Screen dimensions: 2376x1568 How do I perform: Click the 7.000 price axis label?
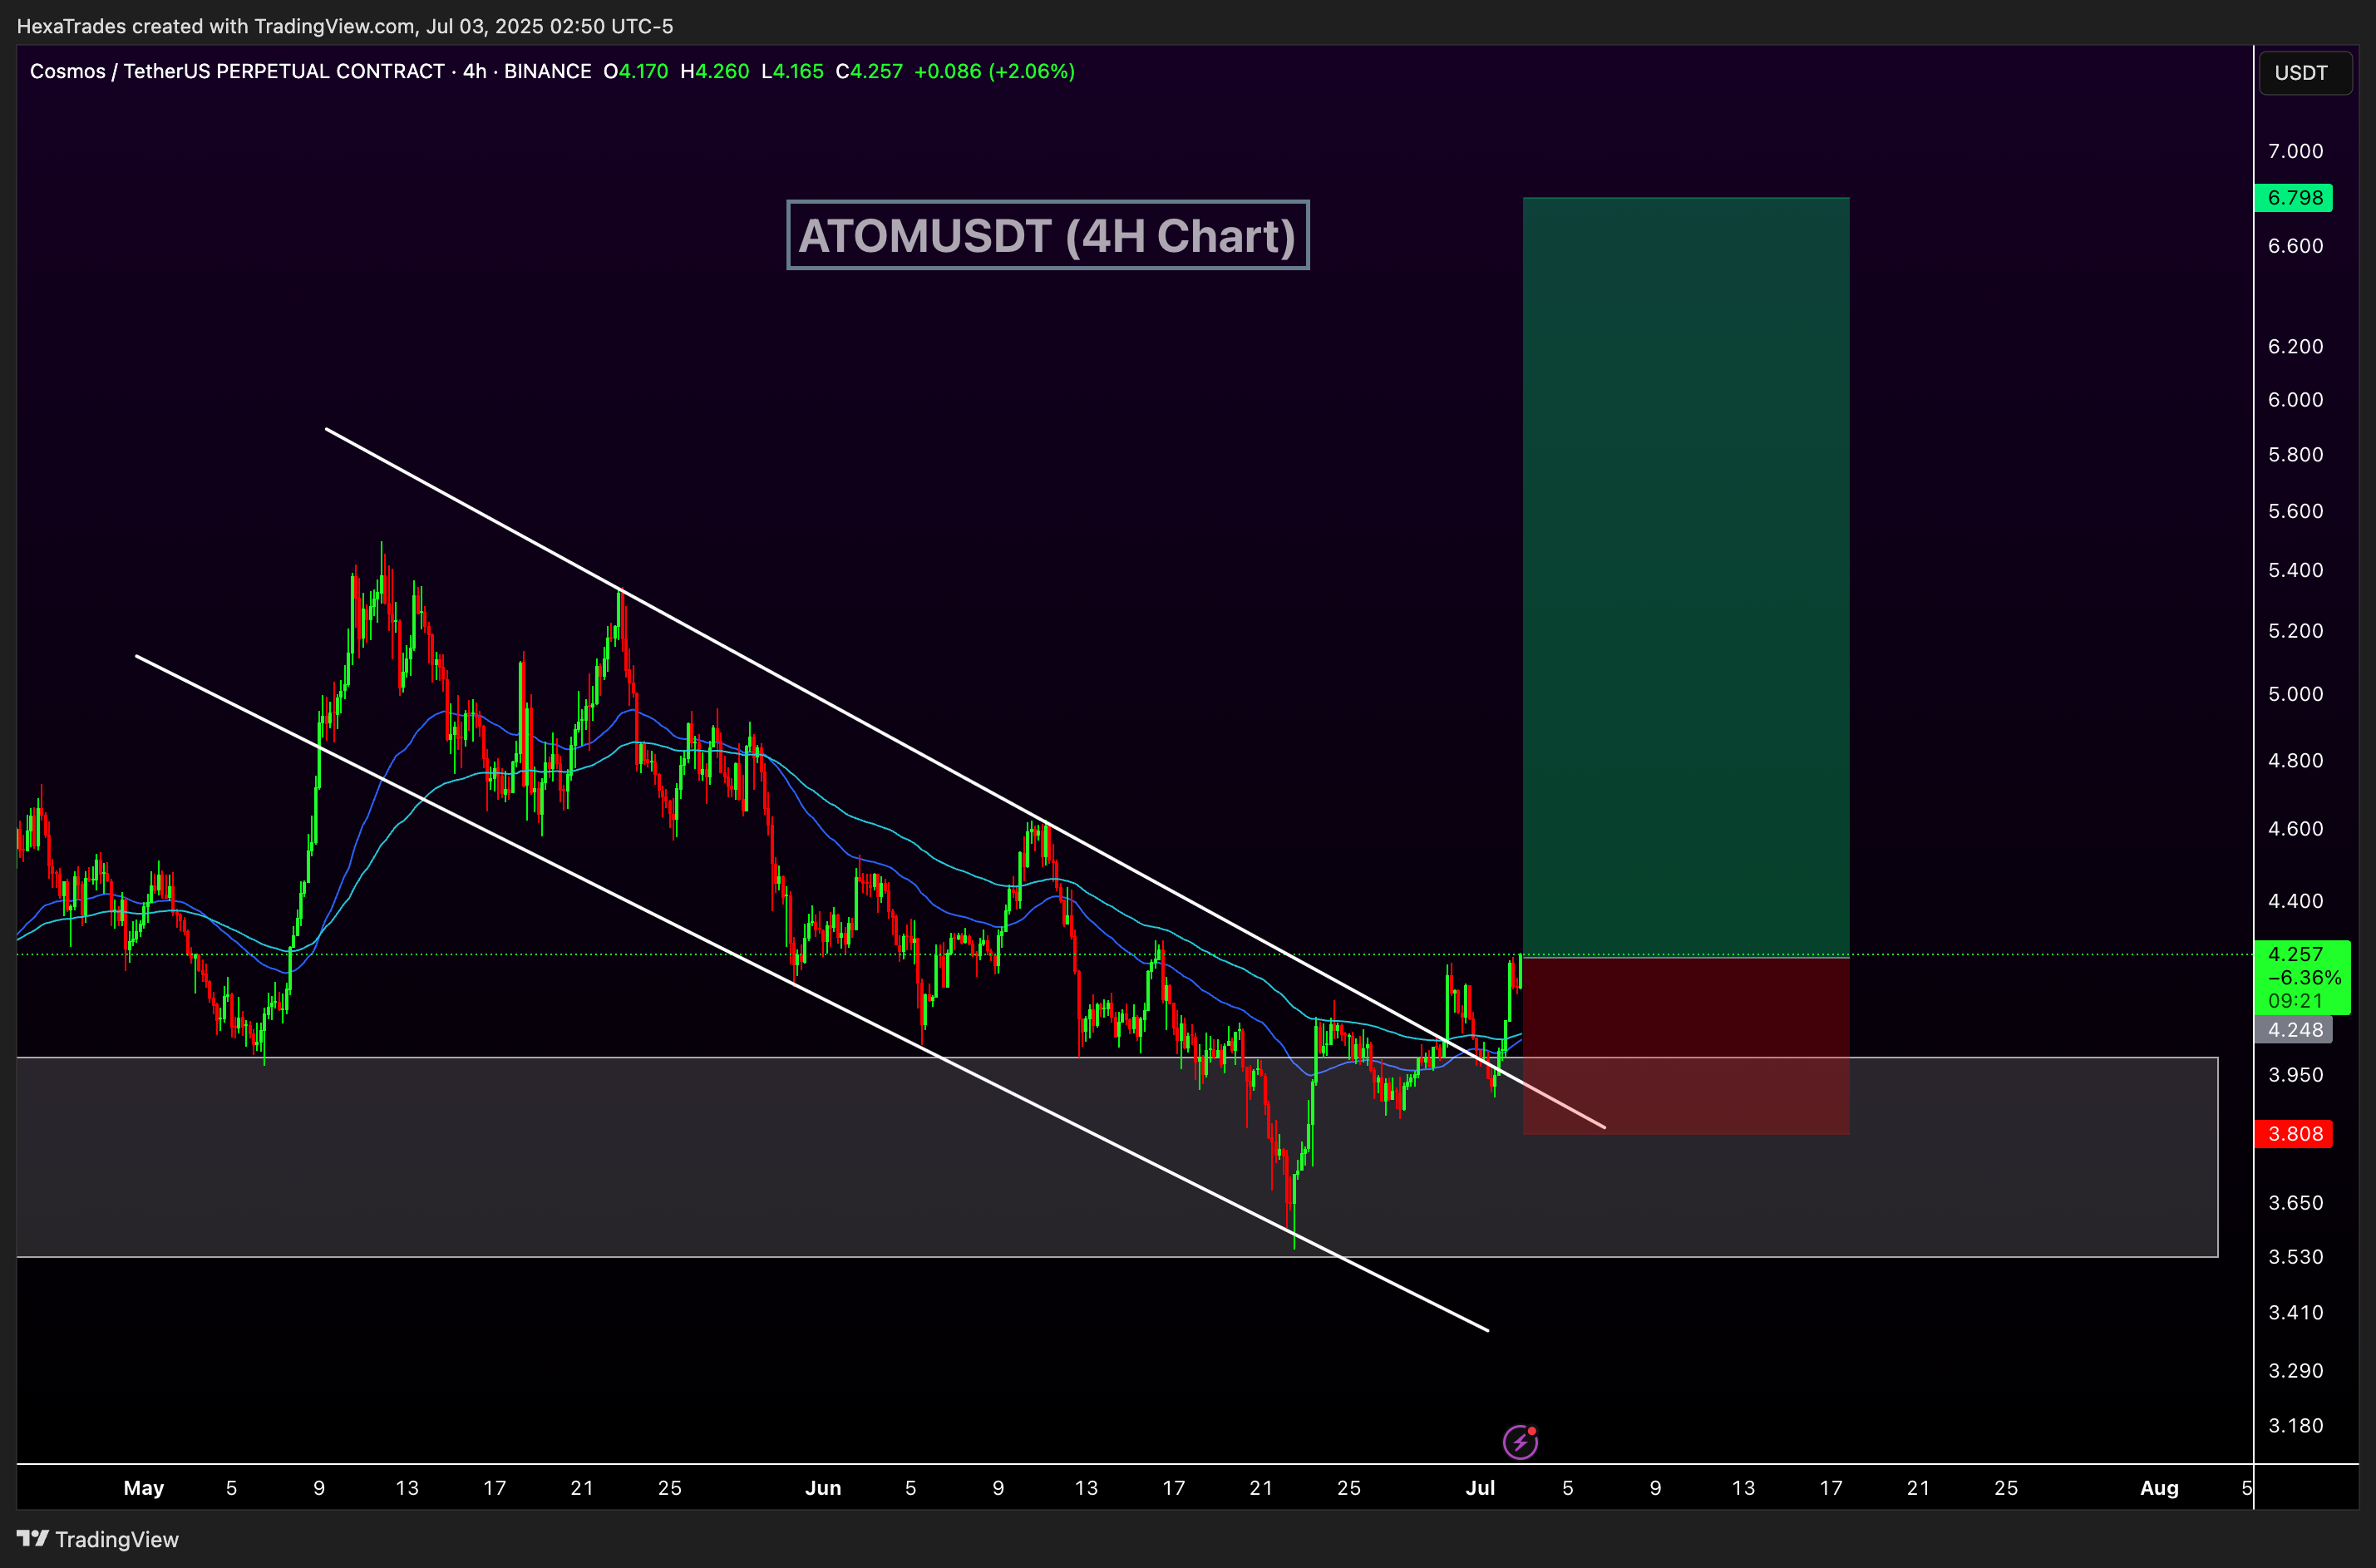click(x=2295, y=151)
